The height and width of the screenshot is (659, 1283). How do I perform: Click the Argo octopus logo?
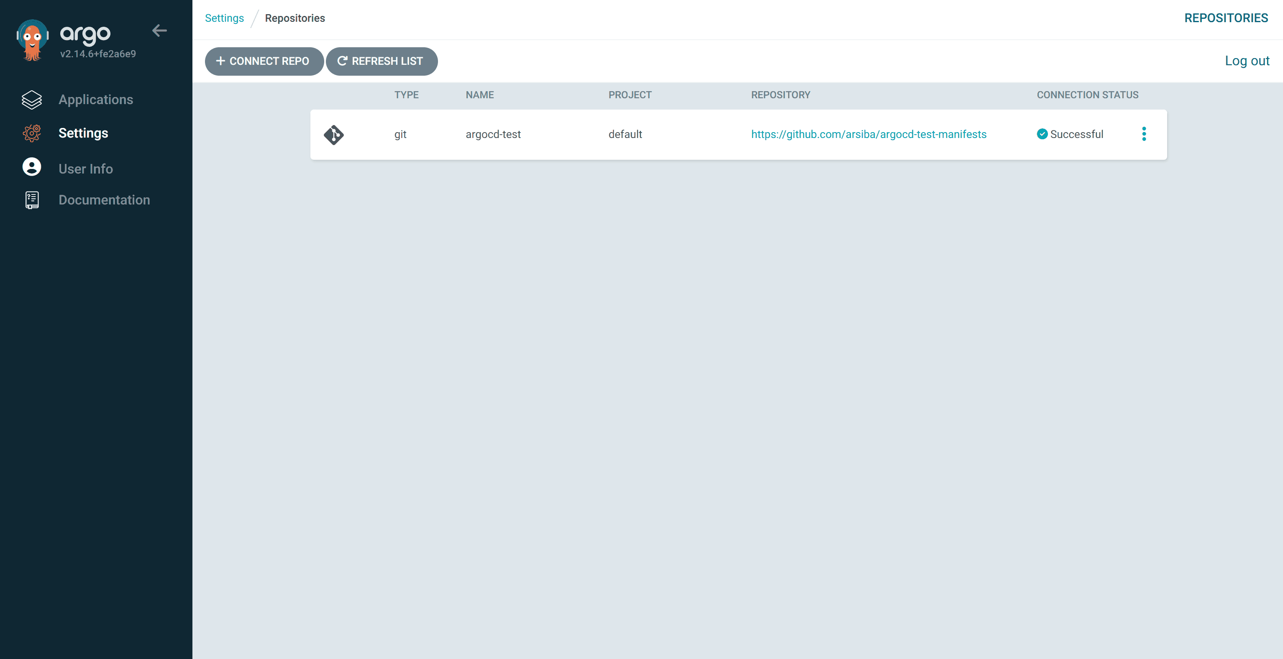tap(32, 40)
